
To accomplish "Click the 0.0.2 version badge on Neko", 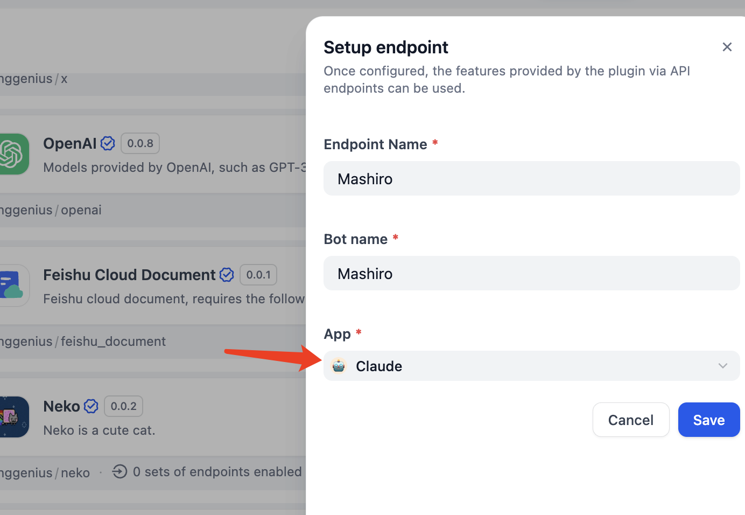I will click(x=123, y=406).
